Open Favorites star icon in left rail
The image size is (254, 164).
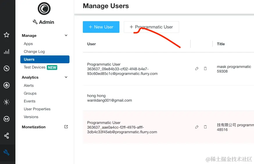(x=6, y=35)
